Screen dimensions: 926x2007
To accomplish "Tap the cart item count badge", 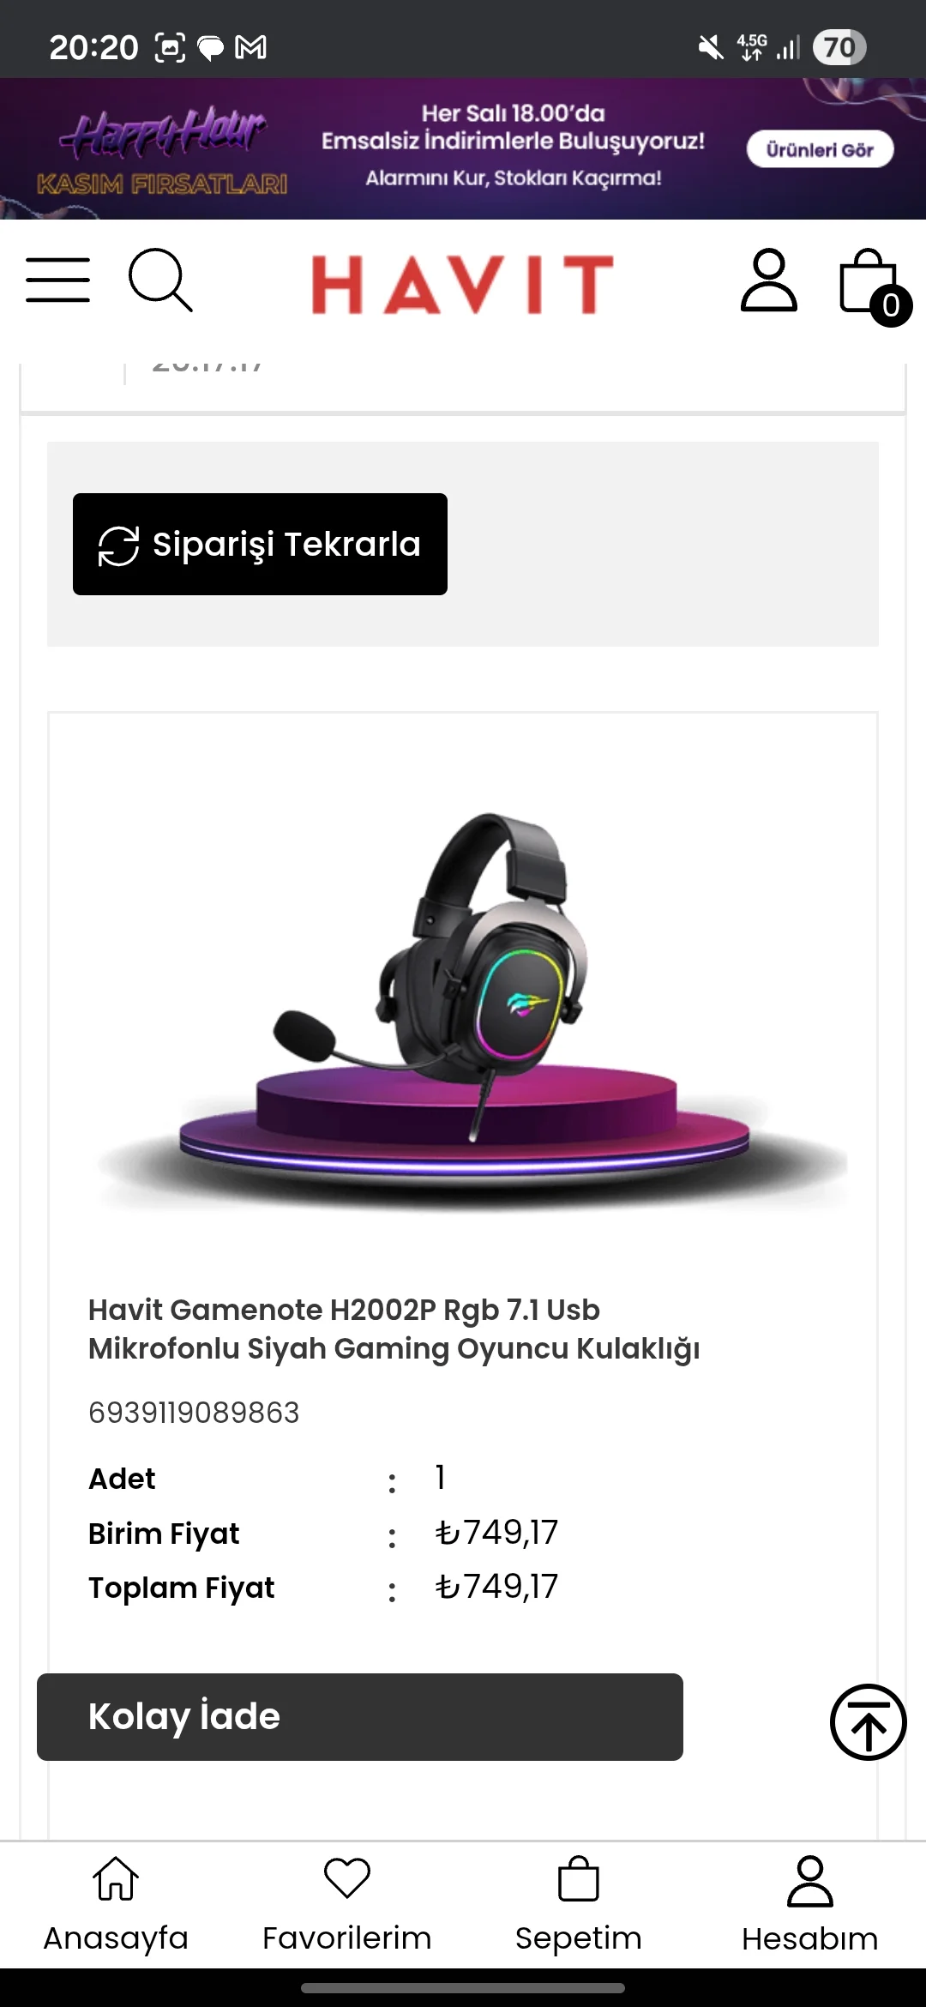I will click(x=891, y=305).
